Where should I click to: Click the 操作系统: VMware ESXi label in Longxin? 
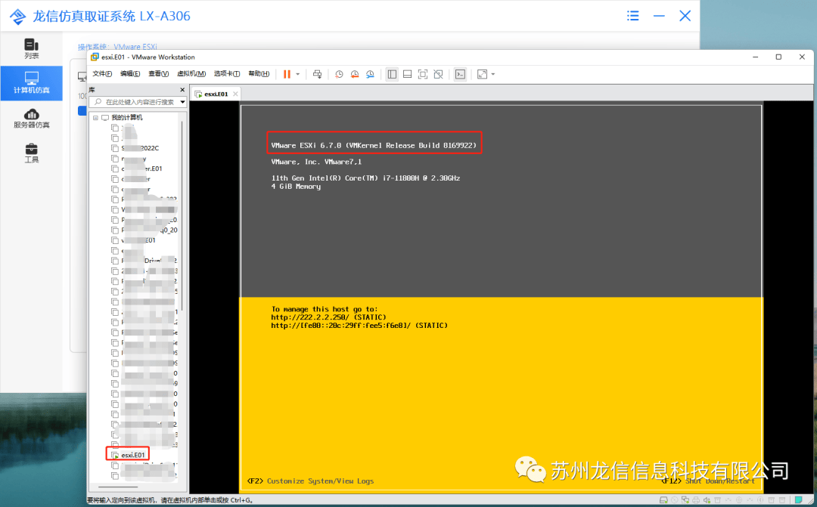(117, 46)
